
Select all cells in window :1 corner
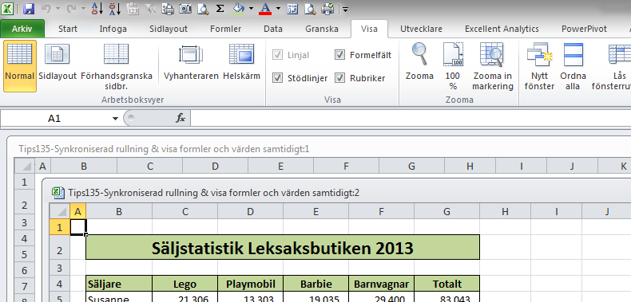(x=24, y=166)
